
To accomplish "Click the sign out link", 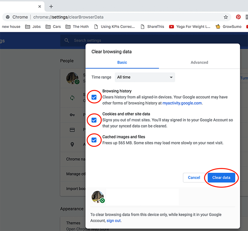I will coord(114,221).
